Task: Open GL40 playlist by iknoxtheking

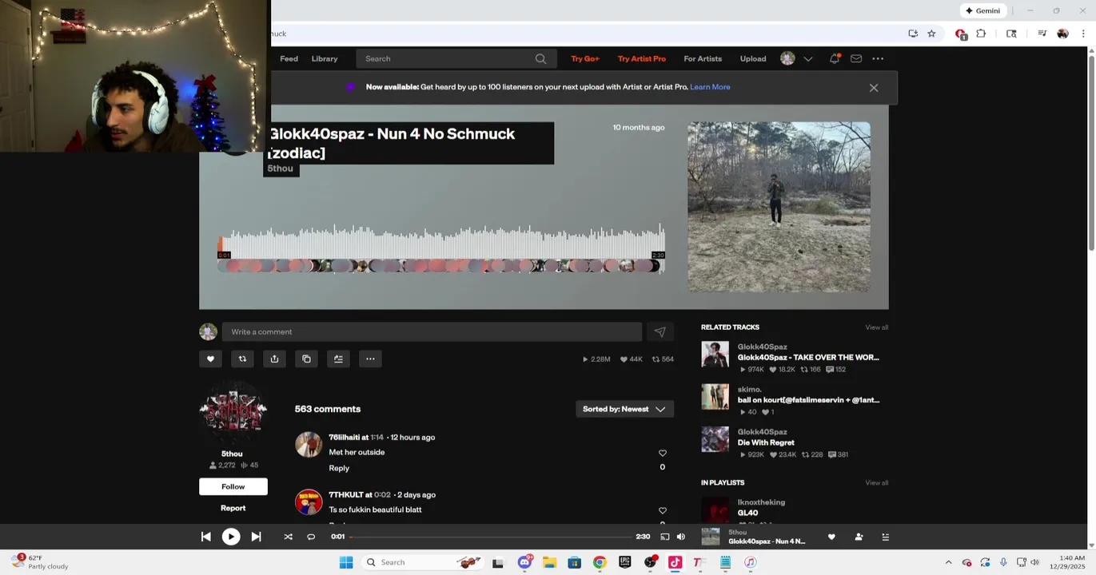Action: click(x=747, y=513)
